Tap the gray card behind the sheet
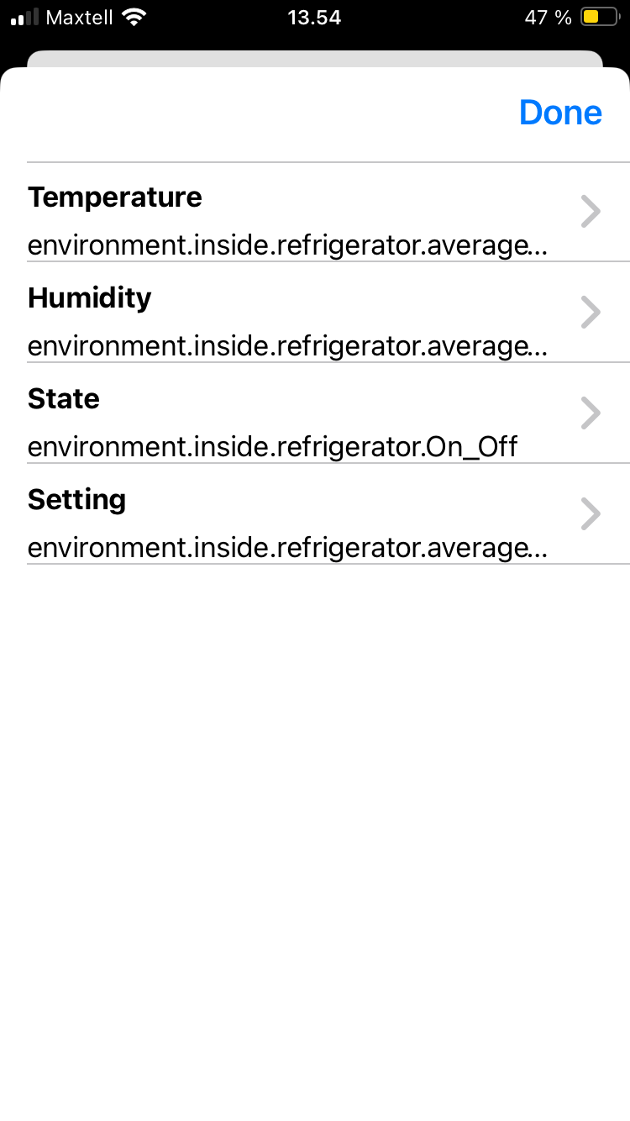630x1121 pixels. (x=315, y=59)
